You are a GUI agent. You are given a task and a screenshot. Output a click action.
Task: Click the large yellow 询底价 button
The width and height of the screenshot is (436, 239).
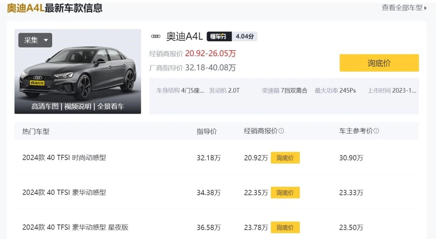(379, 63)
